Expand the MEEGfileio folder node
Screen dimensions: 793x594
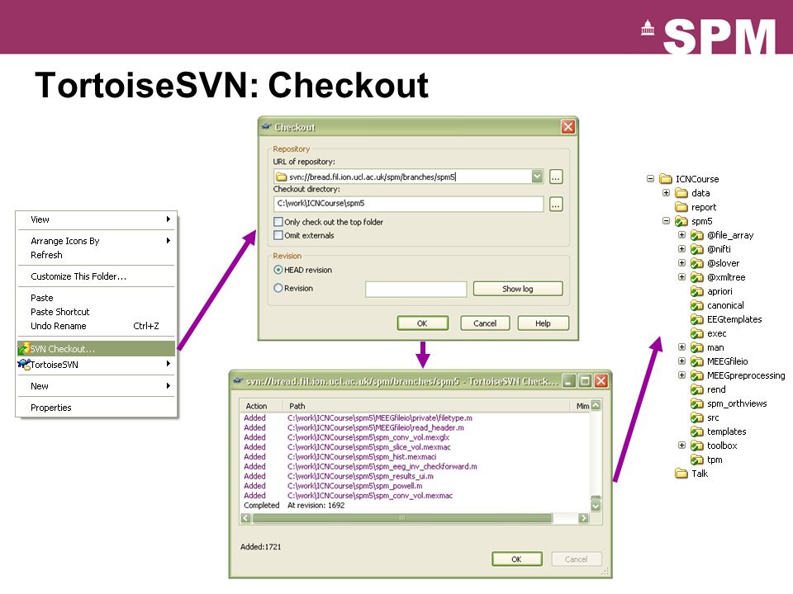(681, 361)
